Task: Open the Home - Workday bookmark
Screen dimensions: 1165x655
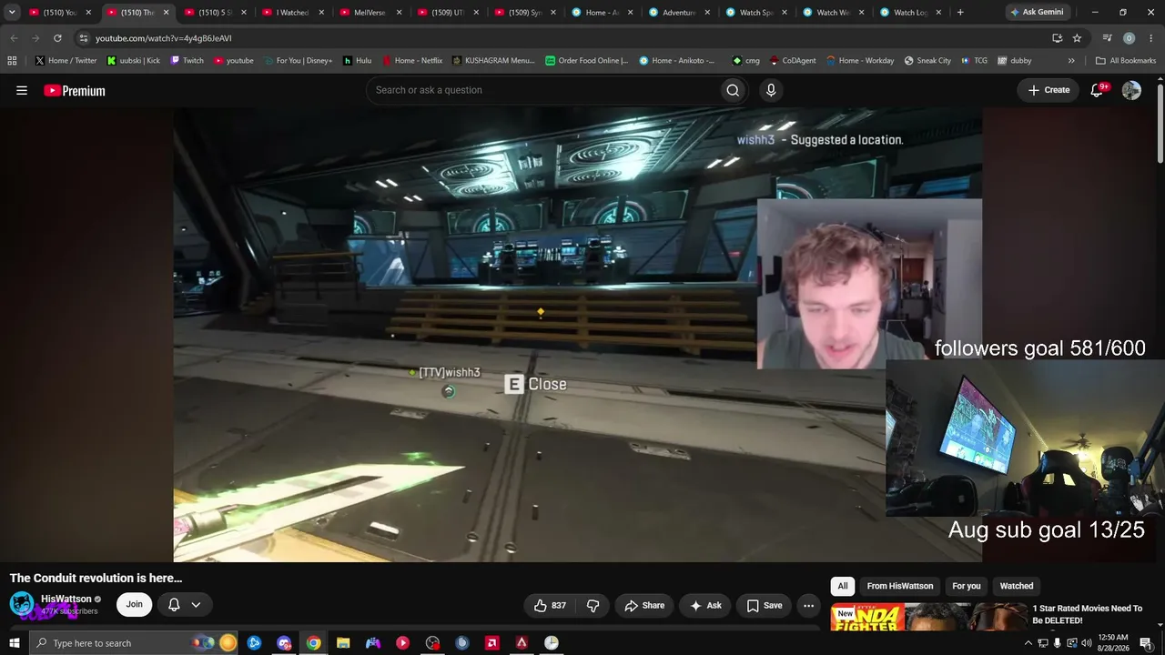Action: point(860,61)
